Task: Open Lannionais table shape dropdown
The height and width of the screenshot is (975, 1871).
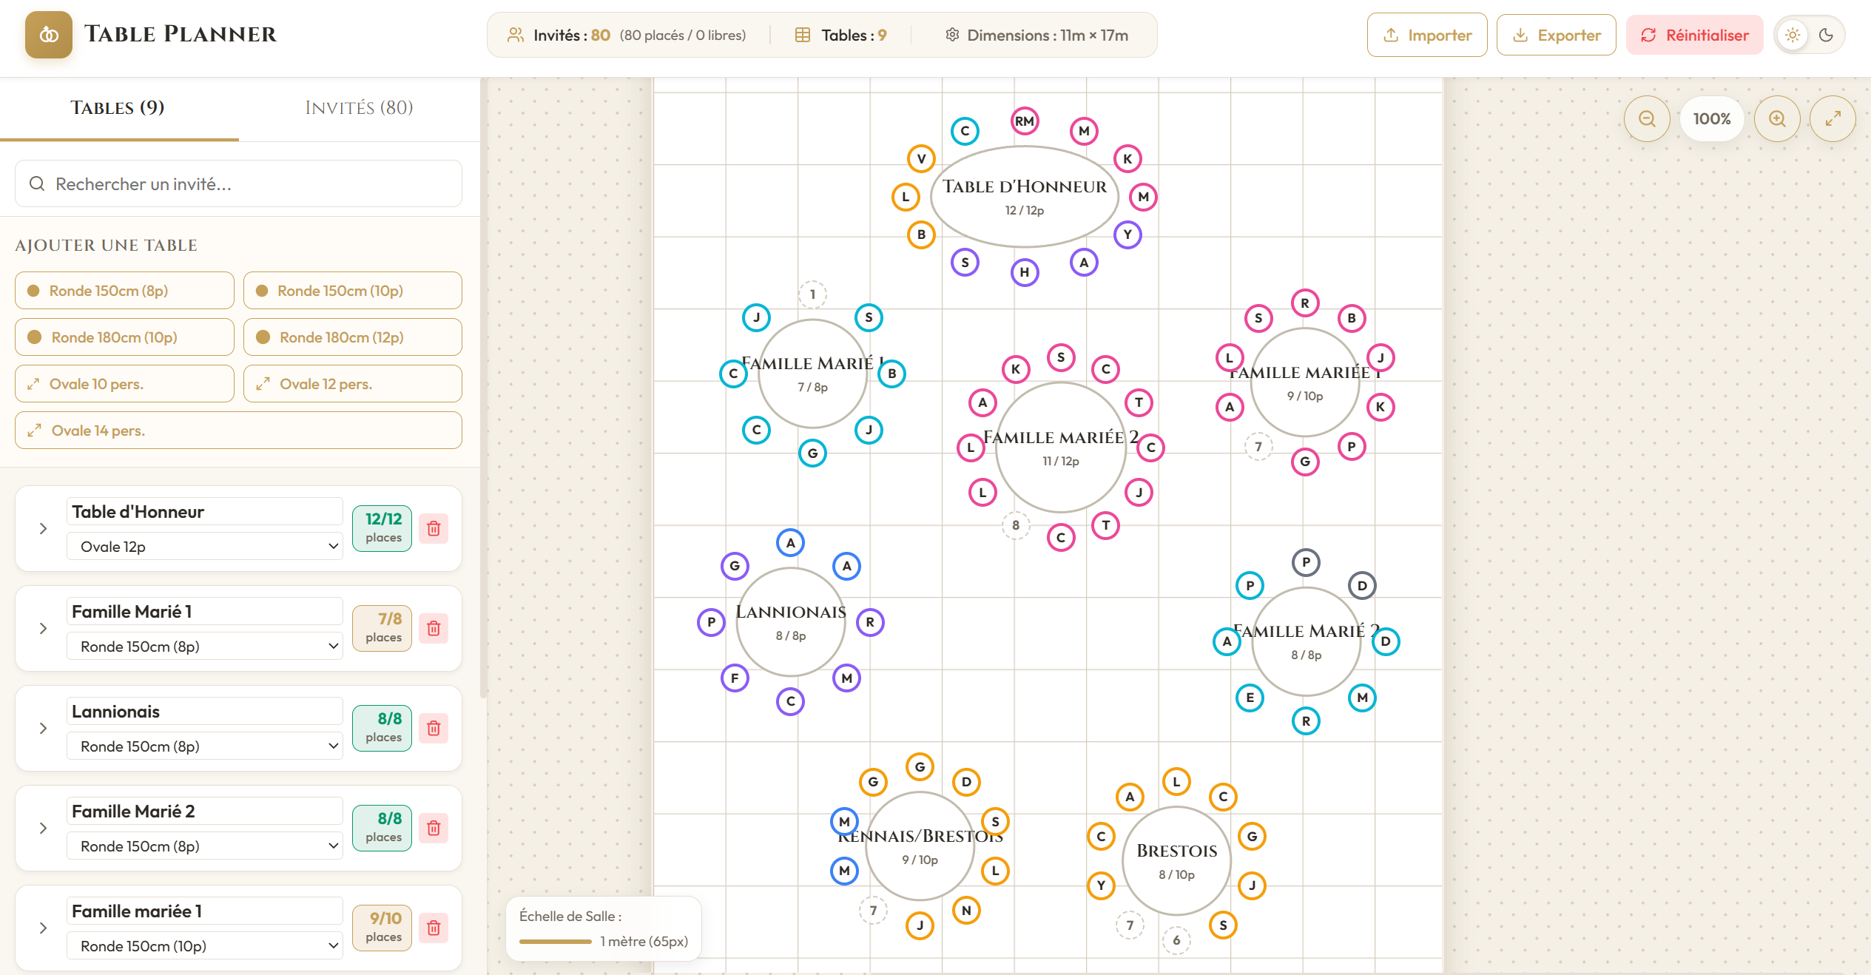Action: pos(205,746)
